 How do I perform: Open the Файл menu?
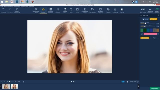(x=2, y=7)
